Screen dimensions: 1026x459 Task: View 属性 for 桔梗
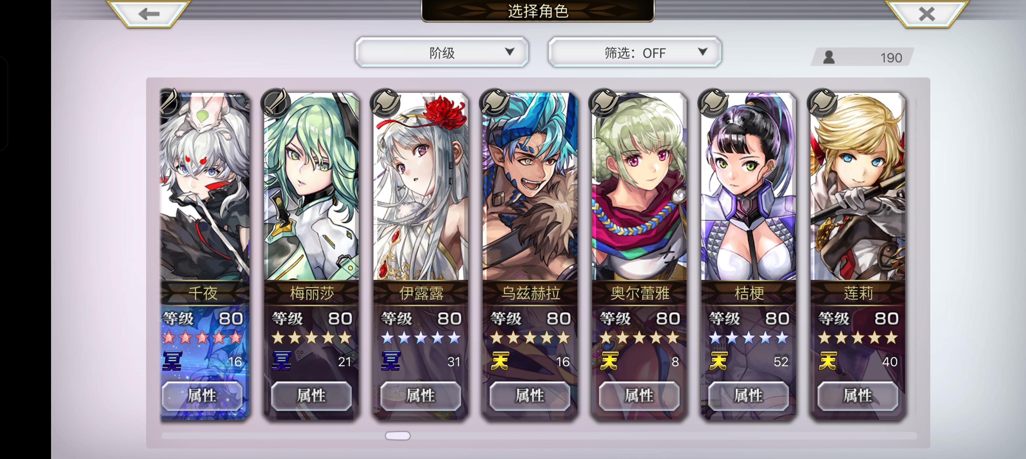click(748, 396)
